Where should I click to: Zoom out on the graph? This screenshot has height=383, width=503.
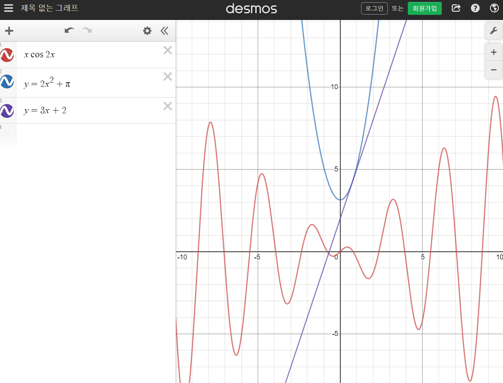494,70
